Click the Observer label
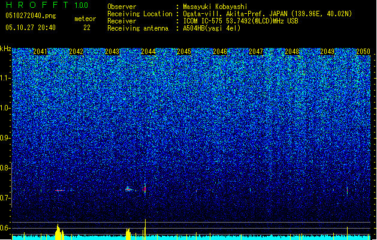The height and width of the screenshot is (240, 377). tap(122, 7)
